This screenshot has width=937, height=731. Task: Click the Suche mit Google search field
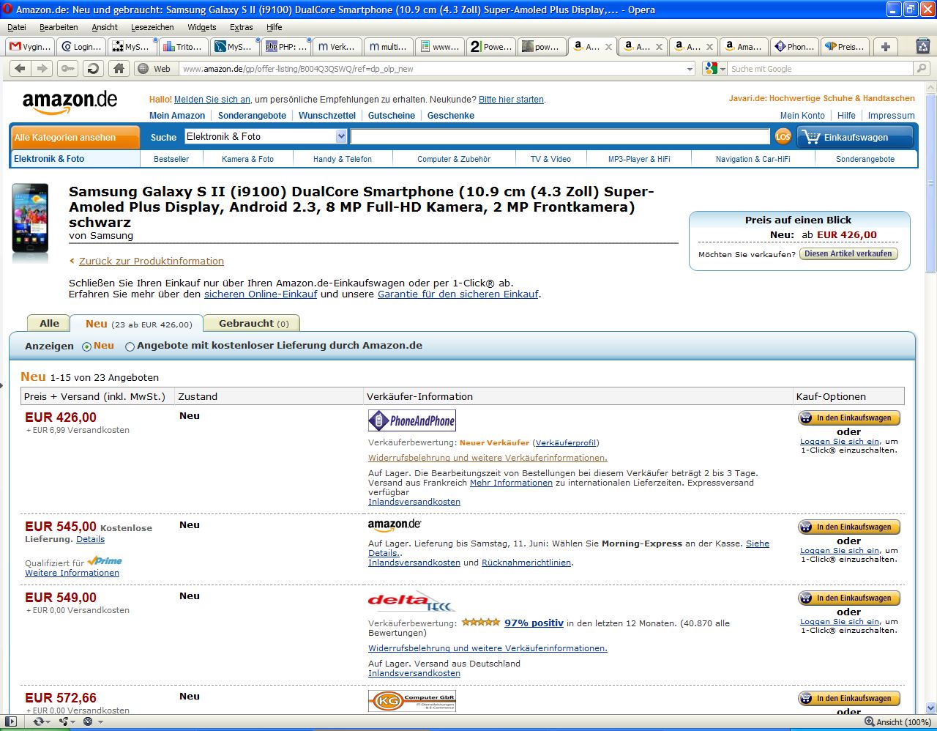pyautogui.click(x=821, y=69)
